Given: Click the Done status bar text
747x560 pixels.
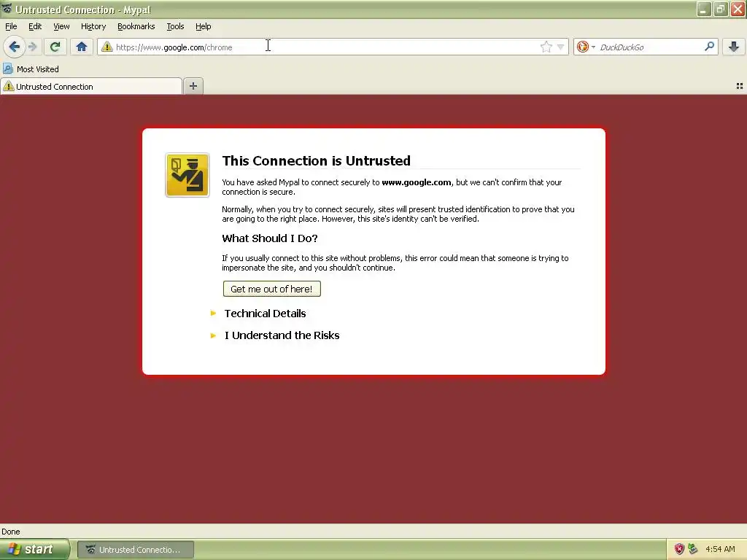Looking at the screenshot, I should point(10,532).
